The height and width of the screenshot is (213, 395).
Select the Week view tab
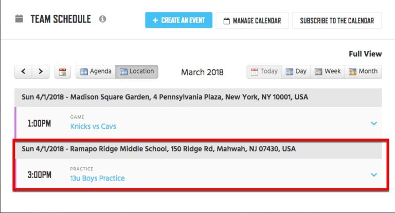coord(328,72)
